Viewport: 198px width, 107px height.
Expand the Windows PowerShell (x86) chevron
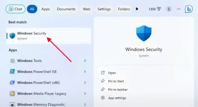pos(85,83)
